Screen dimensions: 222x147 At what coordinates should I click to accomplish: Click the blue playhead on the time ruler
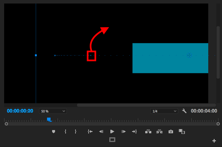tap(49, 120)
